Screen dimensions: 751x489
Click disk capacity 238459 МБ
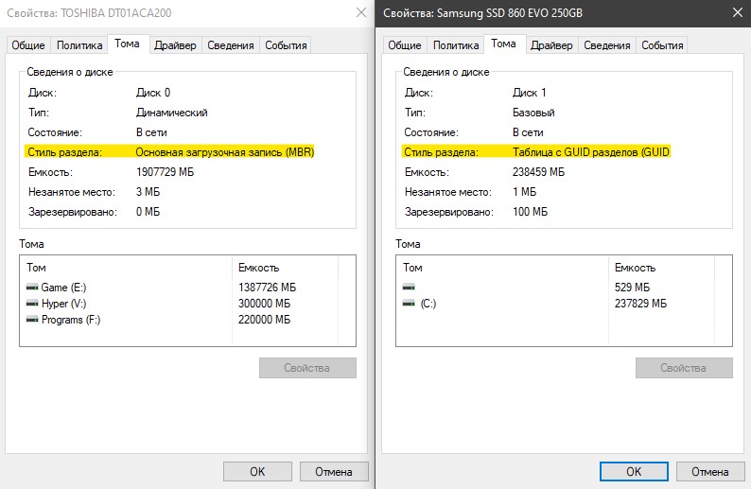(539, 172)
